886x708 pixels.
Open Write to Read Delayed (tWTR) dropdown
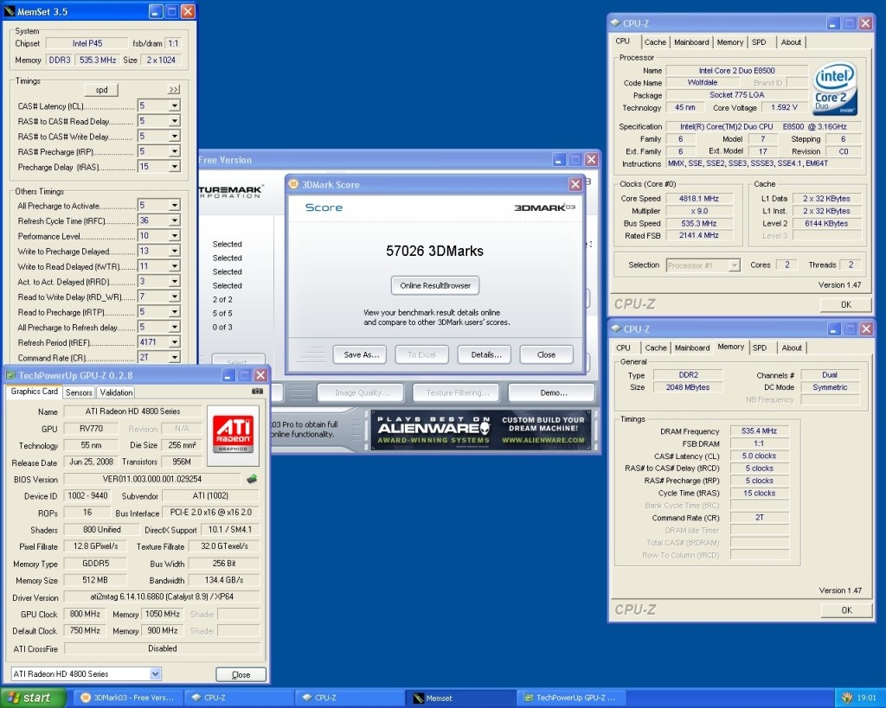tap(175, 266)
